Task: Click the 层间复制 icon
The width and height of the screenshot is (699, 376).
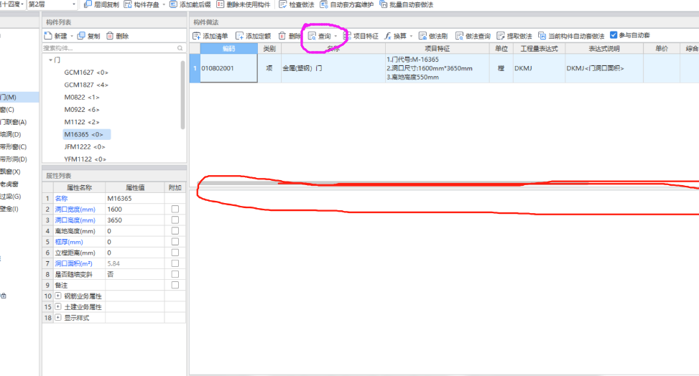Action: coord(88,4)
